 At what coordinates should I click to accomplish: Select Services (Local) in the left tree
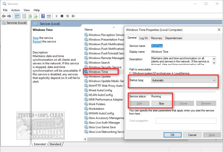pyautogui.click(x=15, y=23)
